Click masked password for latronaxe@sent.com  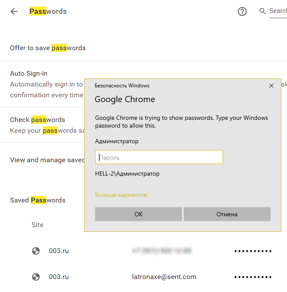pos(253,277)
